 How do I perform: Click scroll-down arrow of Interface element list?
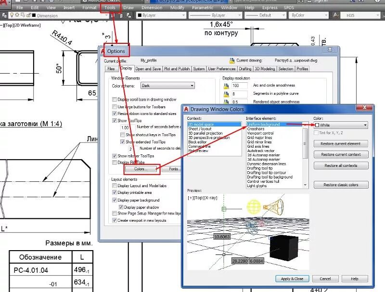coord(305,185)
